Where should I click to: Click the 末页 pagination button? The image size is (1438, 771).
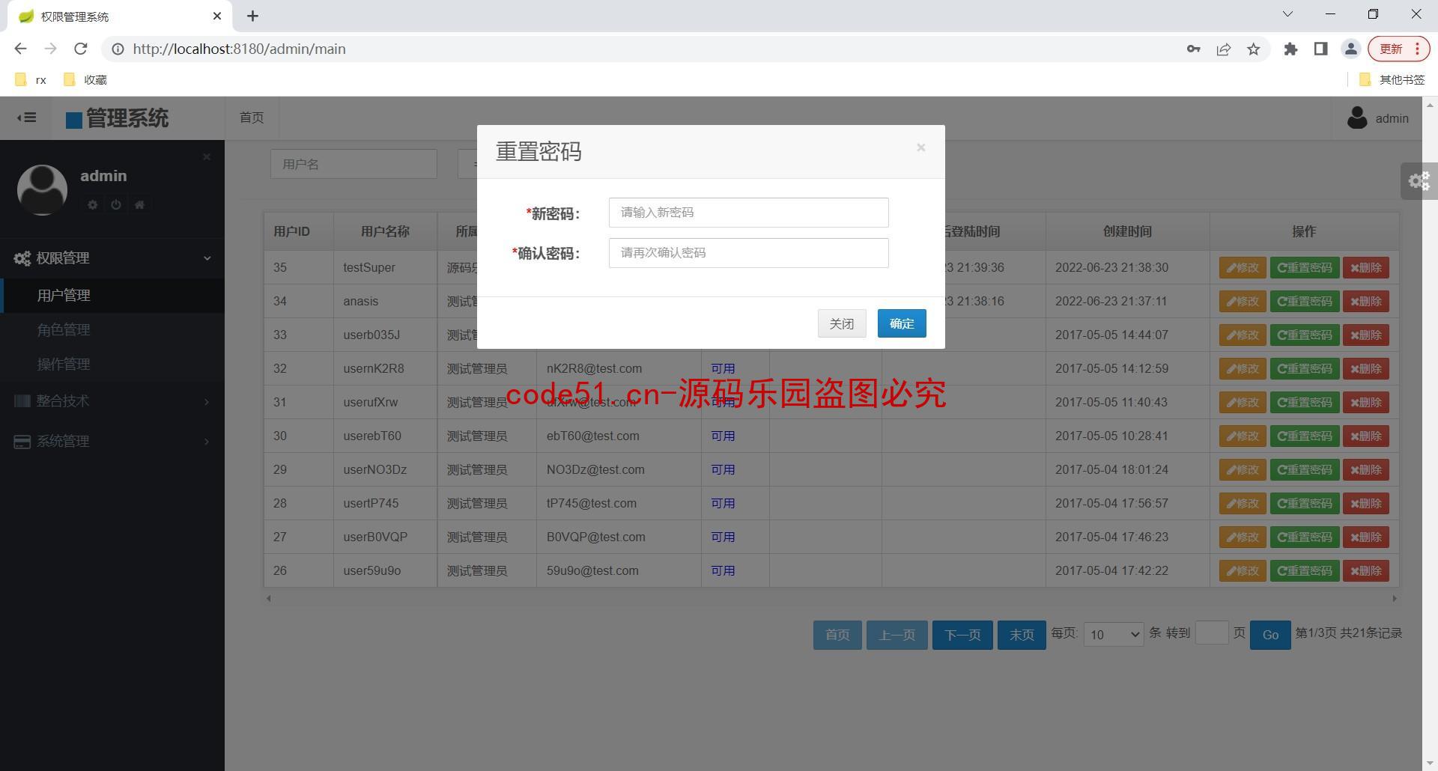(1022, 635)
